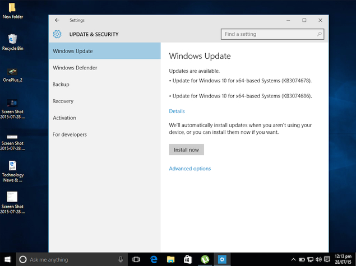The image size is (356, 266).
Task: Select Windows Update in the sidebar
Action: (104, 51)
